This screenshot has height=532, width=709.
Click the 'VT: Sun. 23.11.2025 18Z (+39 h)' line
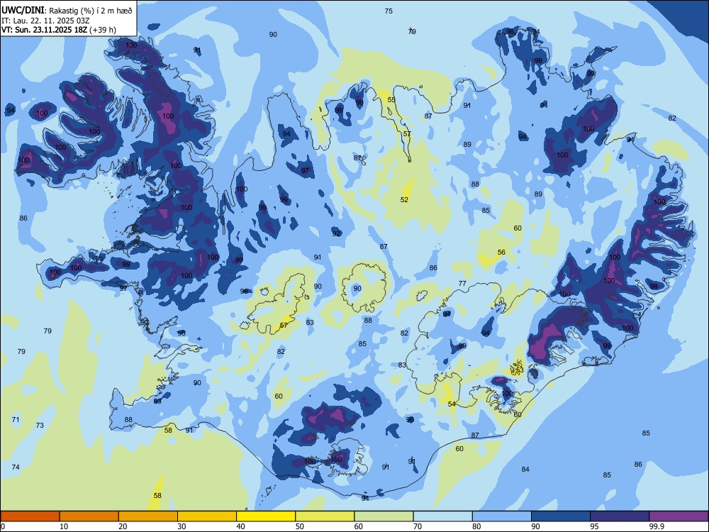click(x=59, y=30)
